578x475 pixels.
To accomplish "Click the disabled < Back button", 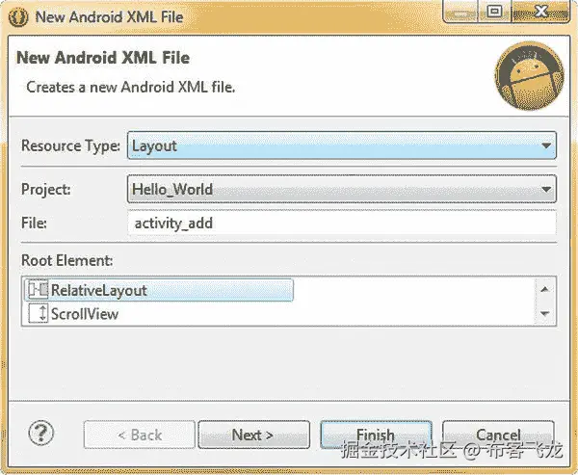I will (140, 435).
